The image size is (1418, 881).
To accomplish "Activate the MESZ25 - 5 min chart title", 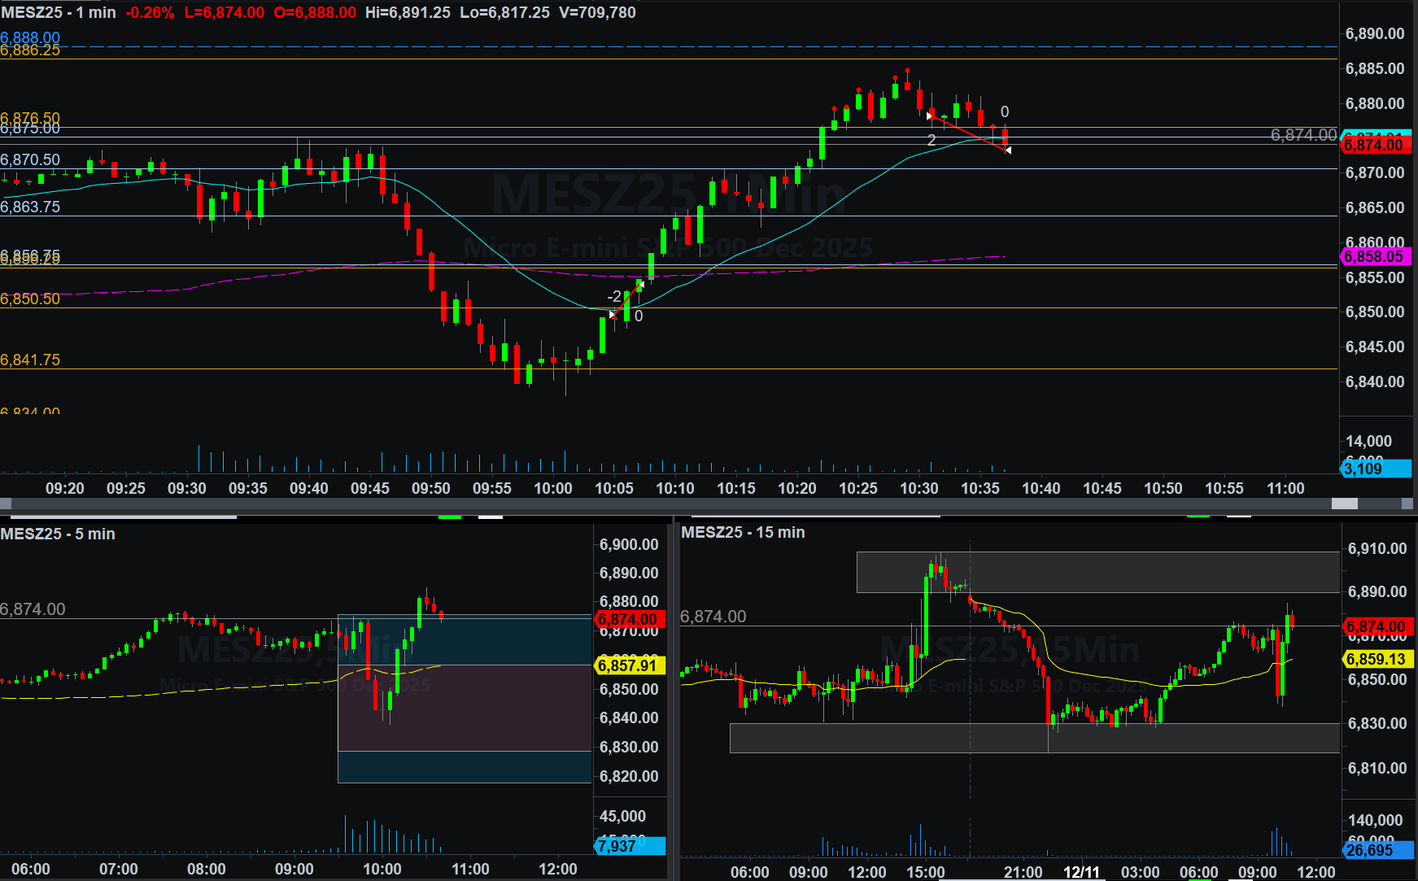I will [58, 534].
